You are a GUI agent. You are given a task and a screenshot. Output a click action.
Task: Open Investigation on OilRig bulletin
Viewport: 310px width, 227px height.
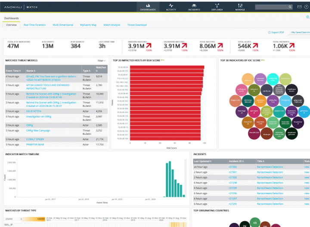[39, 117]
